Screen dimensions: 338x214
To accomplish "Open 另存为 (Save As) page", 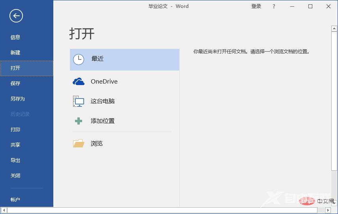I will (18, 99).
